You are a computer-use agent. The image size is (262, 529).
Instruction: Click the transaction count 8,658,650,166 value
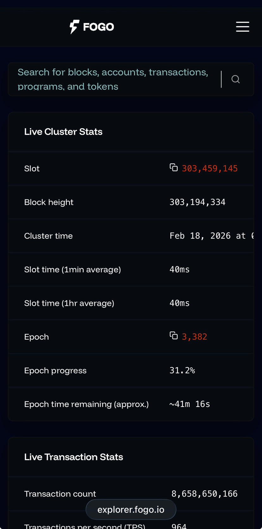(x=204, y=494)
